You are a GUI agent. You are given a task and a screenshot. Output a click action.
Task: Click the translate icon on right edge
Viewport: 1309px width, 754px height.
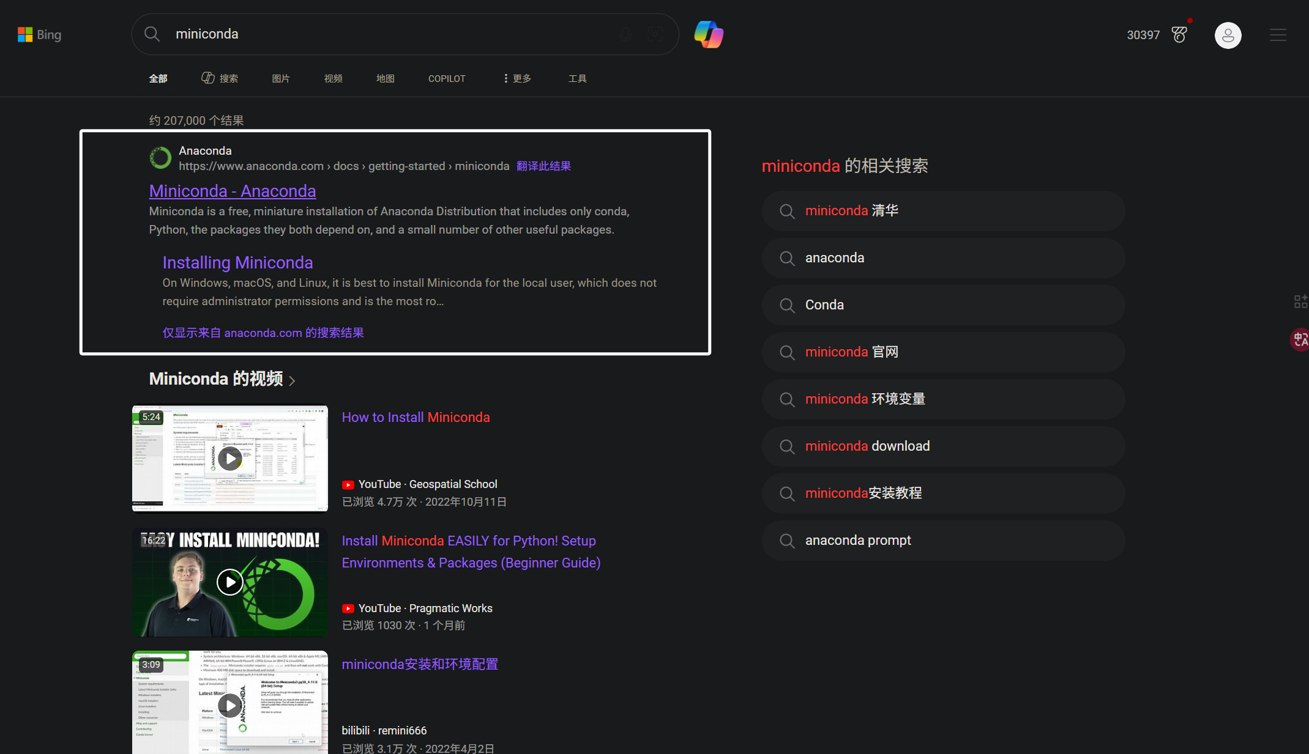pos(1300,339)
